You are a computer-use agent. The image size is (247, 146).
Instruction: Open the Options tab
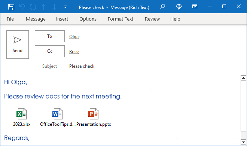(x=88, y=19)
